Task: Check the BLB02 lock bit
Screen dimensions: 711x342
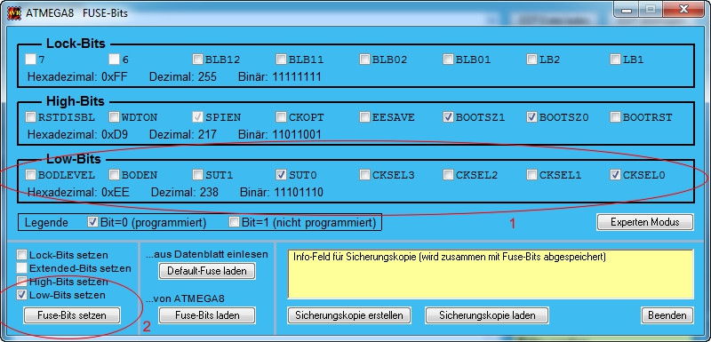Action: [364, 59]
